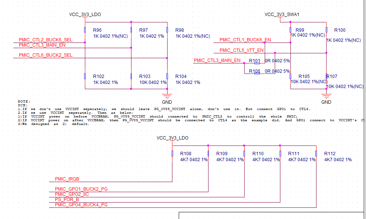Select the GND label below R104
The width and height of the screenshot is (366, 219).
tap(167, 102)
